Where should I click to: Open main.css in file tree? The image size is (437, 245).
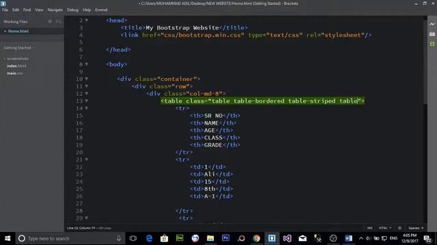[x=15, y=73]
